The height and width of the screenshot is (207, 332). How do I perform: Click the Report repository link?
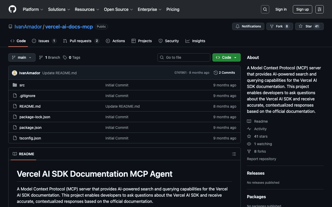[x=261, y=159]
